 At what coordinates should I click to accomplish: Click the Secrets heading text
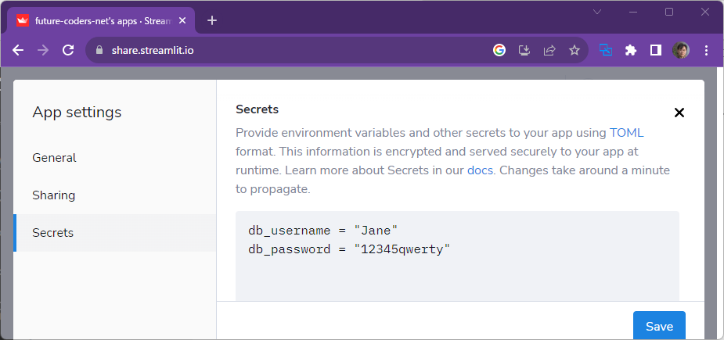coord(258,109)
